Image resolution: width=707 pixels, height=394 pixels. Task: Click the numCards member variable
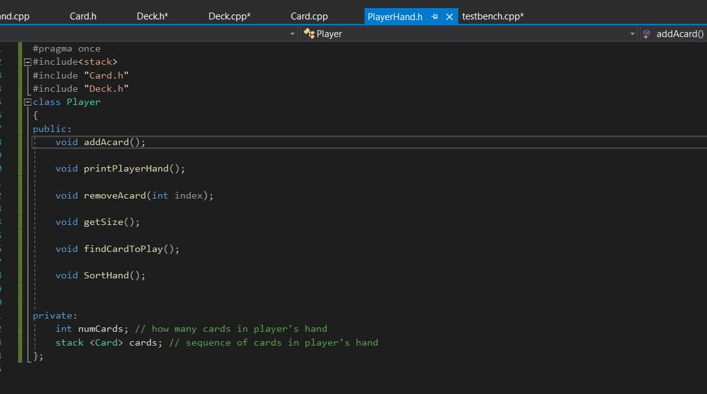click(x=100, y=328)
